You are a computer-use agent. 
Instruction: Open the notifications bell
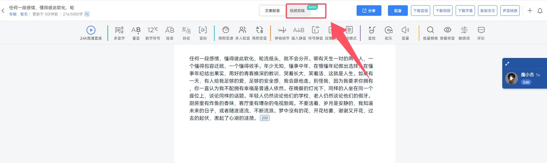pos(540,11)
